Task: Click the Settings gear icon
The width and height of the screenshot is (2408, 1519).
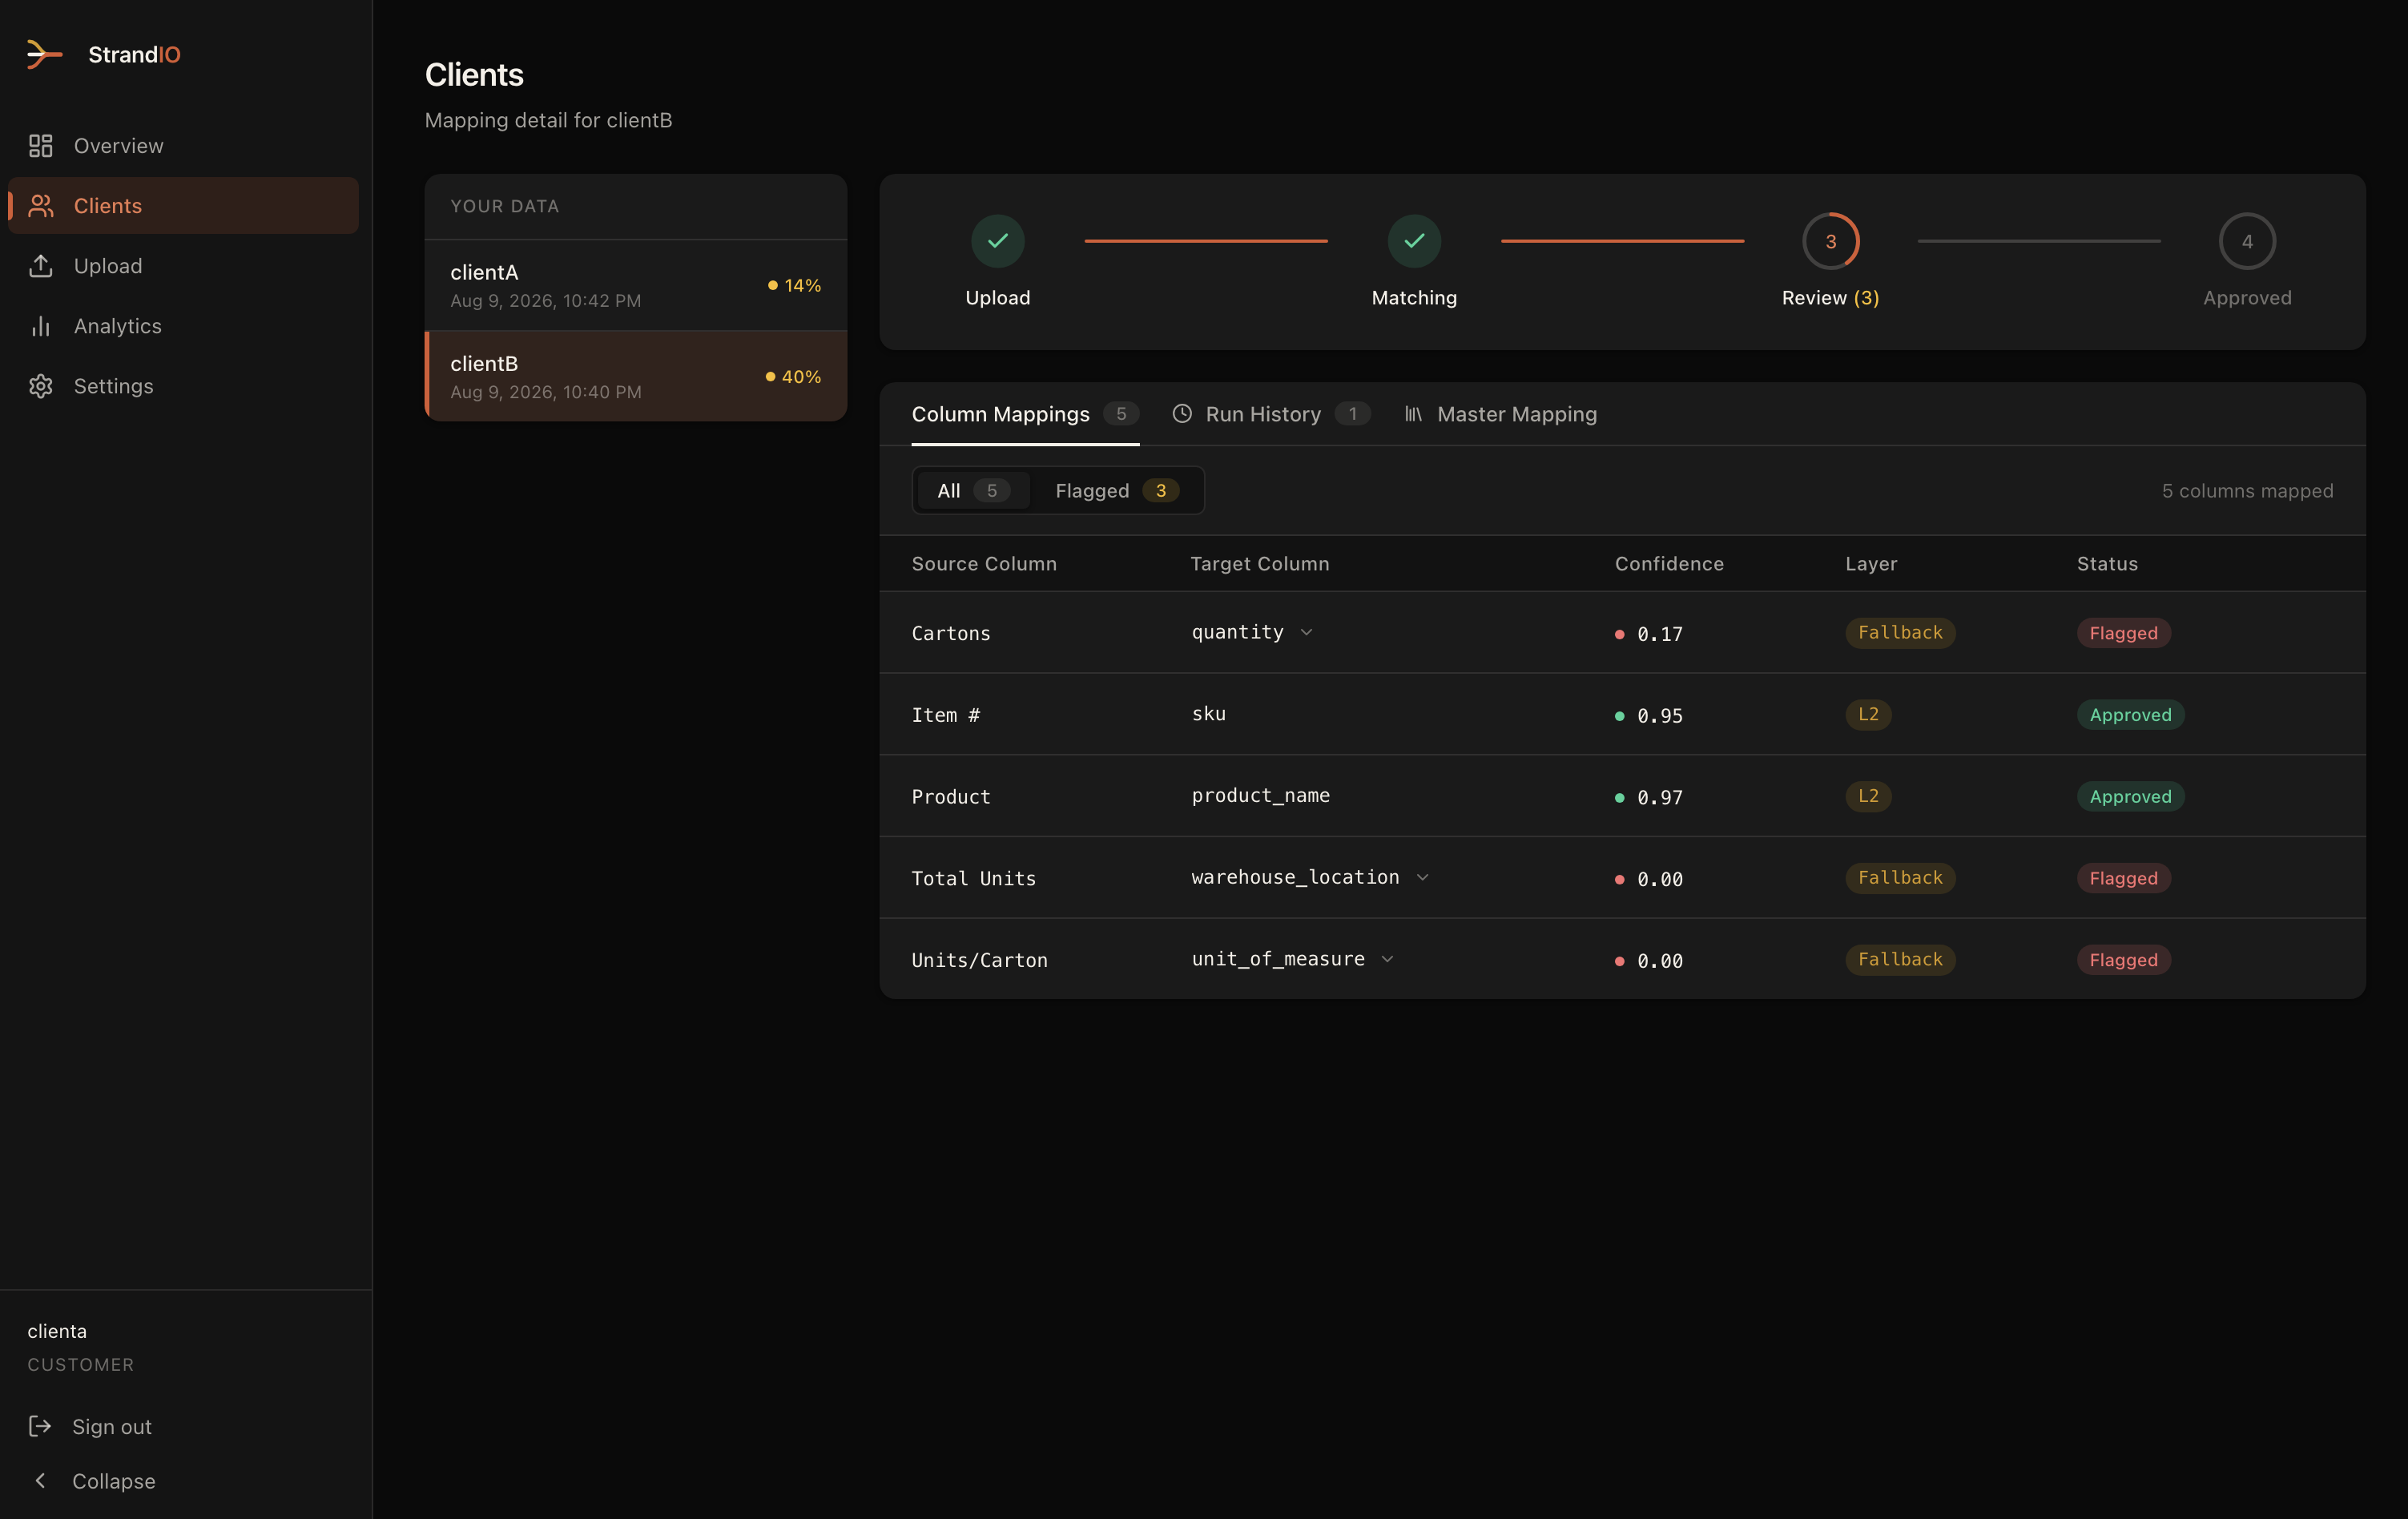Action: pos(40,386)
